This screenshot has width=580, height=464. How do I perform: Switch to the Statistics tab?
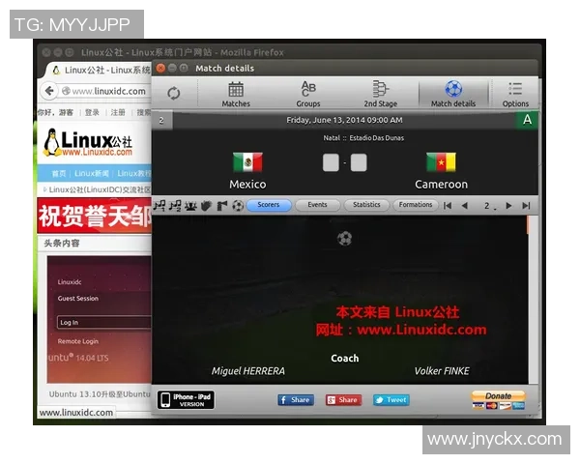(366, 205)
